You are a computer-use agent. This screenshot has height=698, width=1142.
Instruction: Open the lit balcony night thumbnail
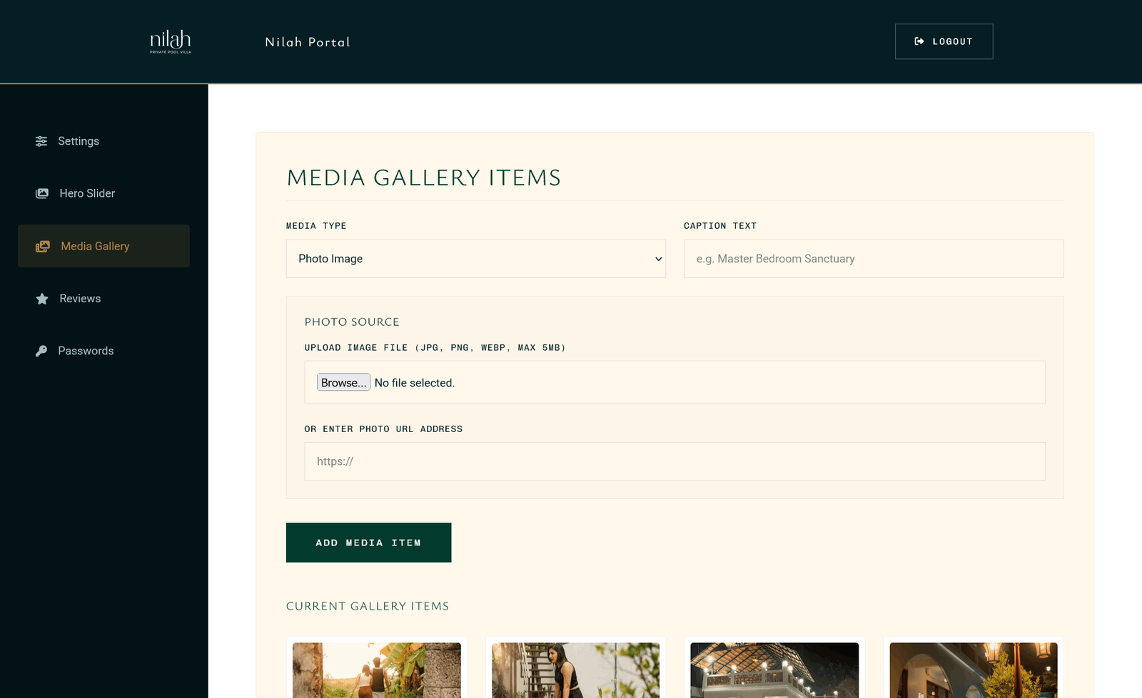(x=774, y=670)
